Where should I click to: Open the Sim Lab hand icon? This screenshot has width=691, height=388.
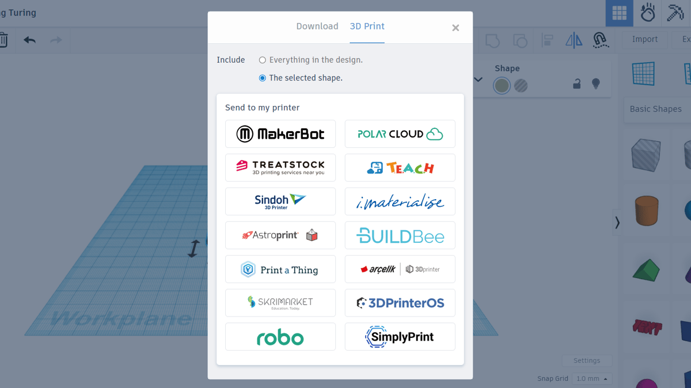tap(648, 13)
